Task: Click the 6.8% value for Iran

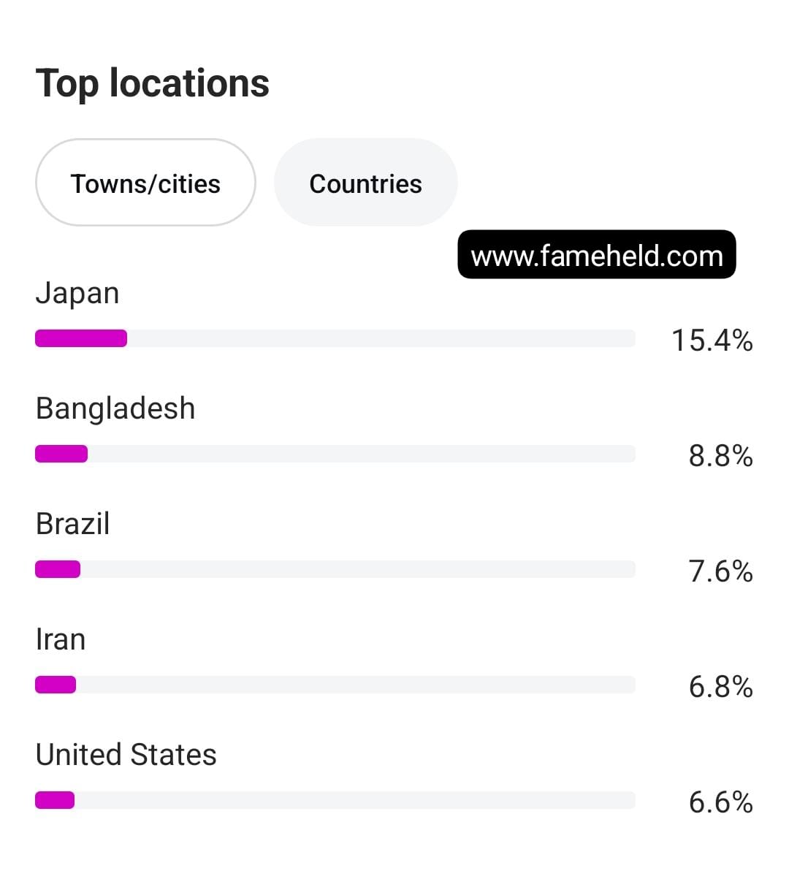Action: coord(721,687)
